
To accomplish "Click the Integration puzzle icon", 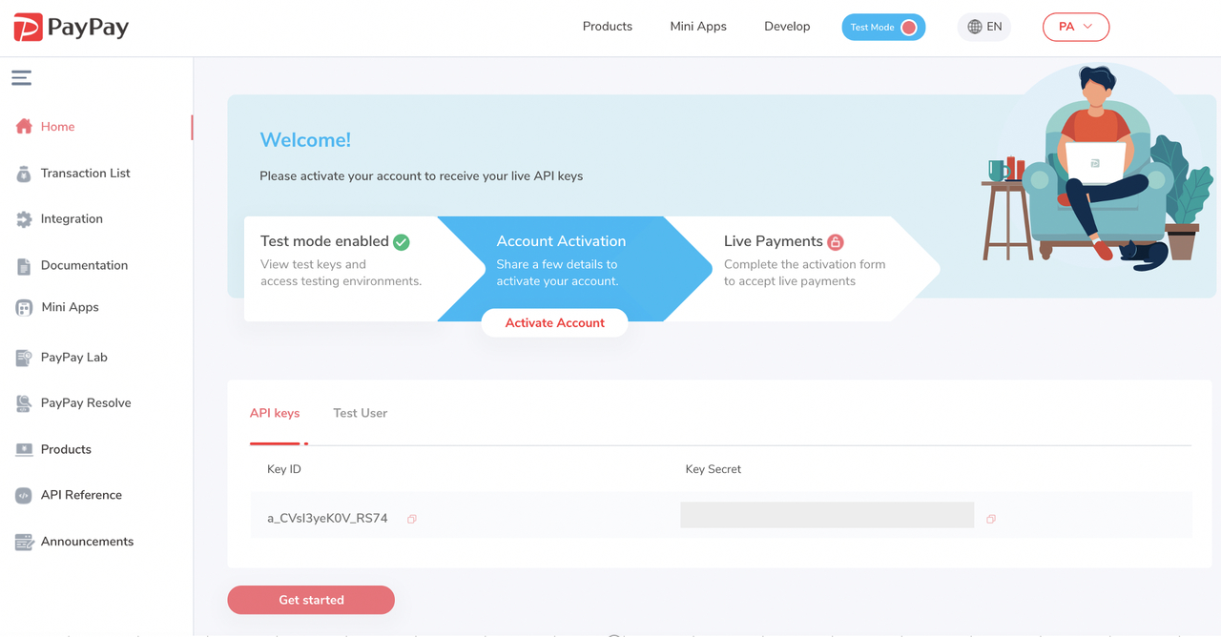I will 24,219.
